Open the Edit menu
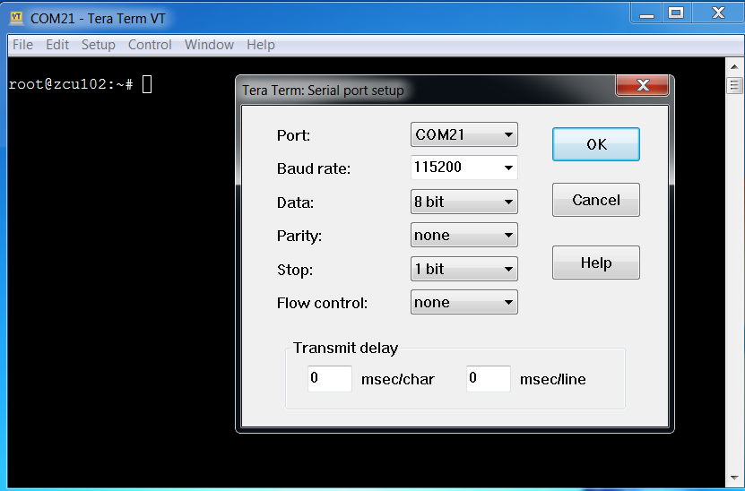Image resolution: width=745 pixels, height=491 pixels. pyautogui.click(x=57, y=45)
